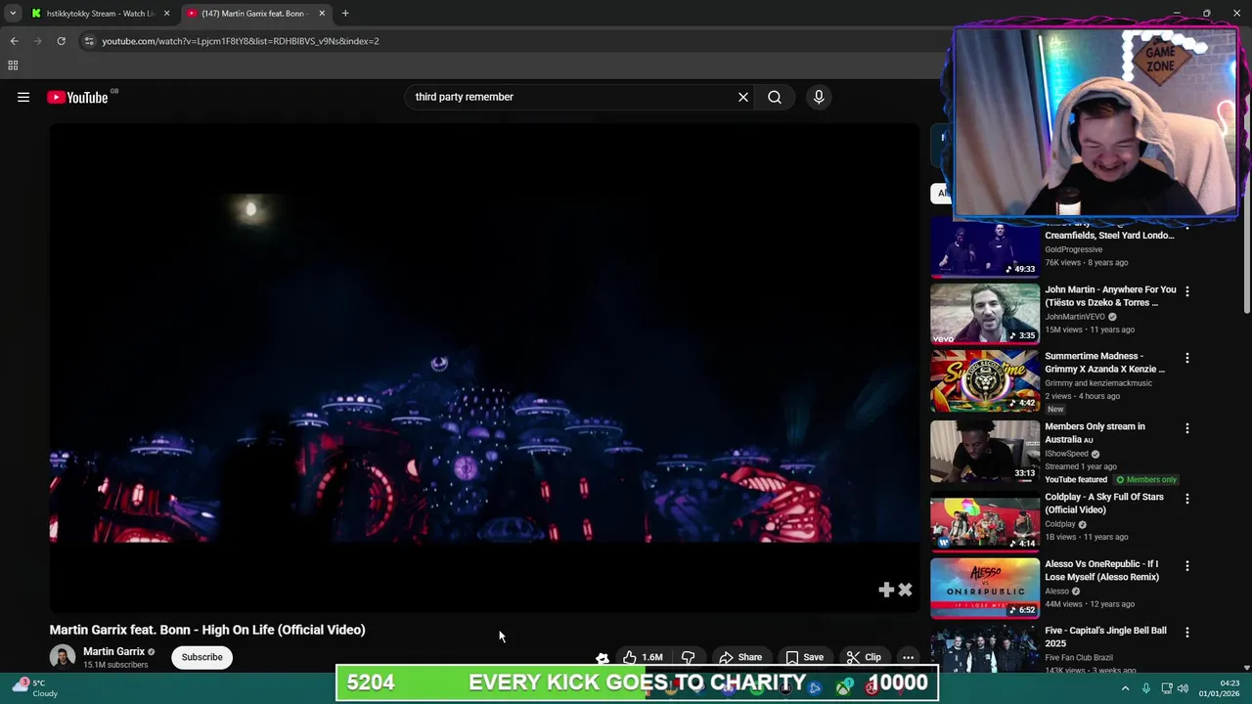Open the volume tray icon
This screenshot has width=1252, height=704.
point(1183,688)
